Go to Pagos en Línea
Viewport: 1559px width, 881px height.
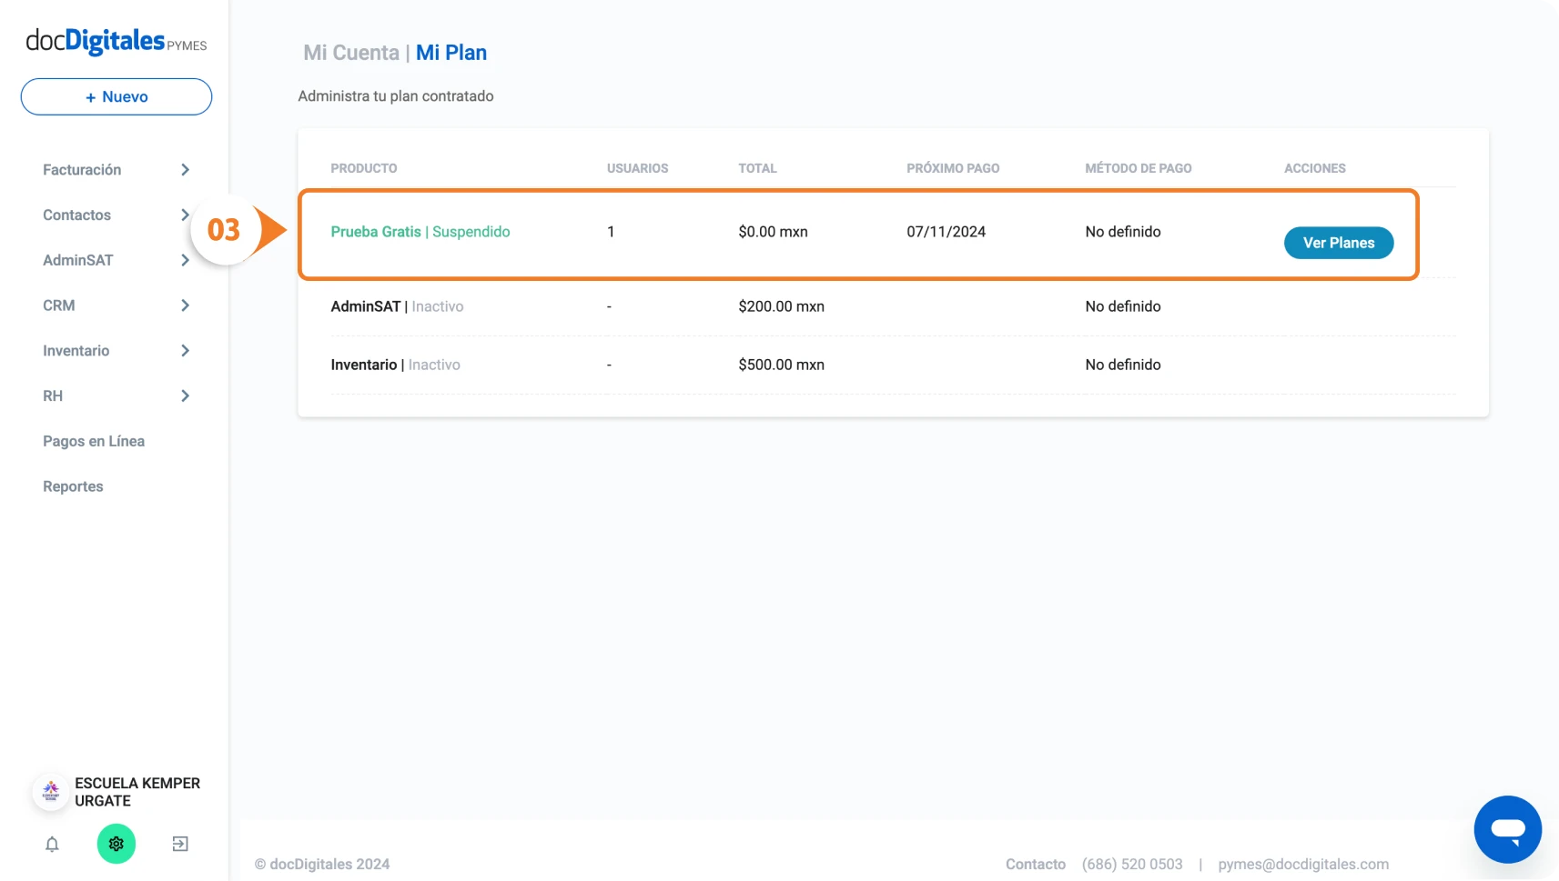point(94,441)
